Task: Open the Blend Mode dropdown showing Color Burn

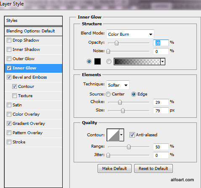Action: pos(130,34)
